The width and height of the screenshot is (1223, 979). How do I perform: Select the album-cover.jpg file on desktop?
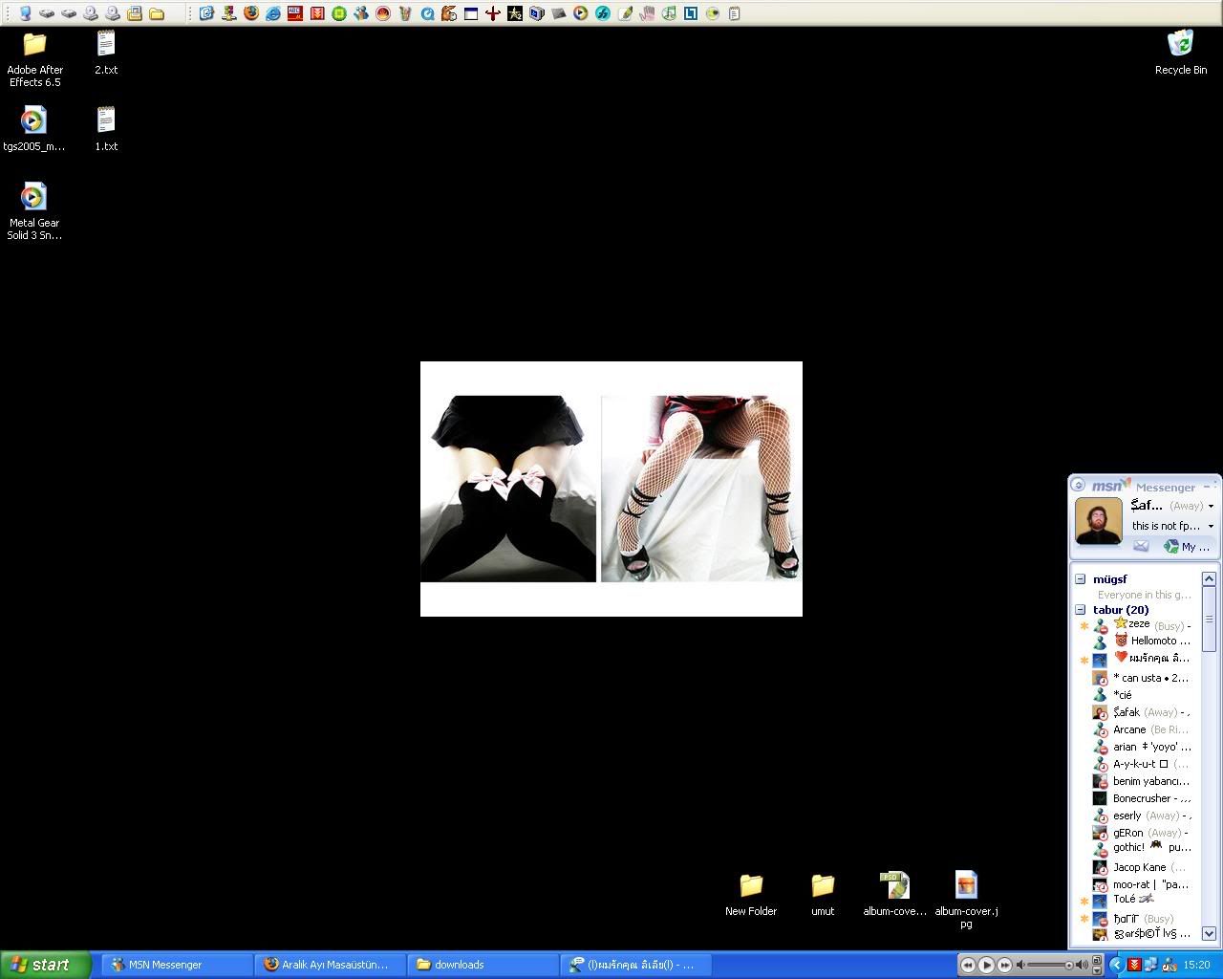966,886
